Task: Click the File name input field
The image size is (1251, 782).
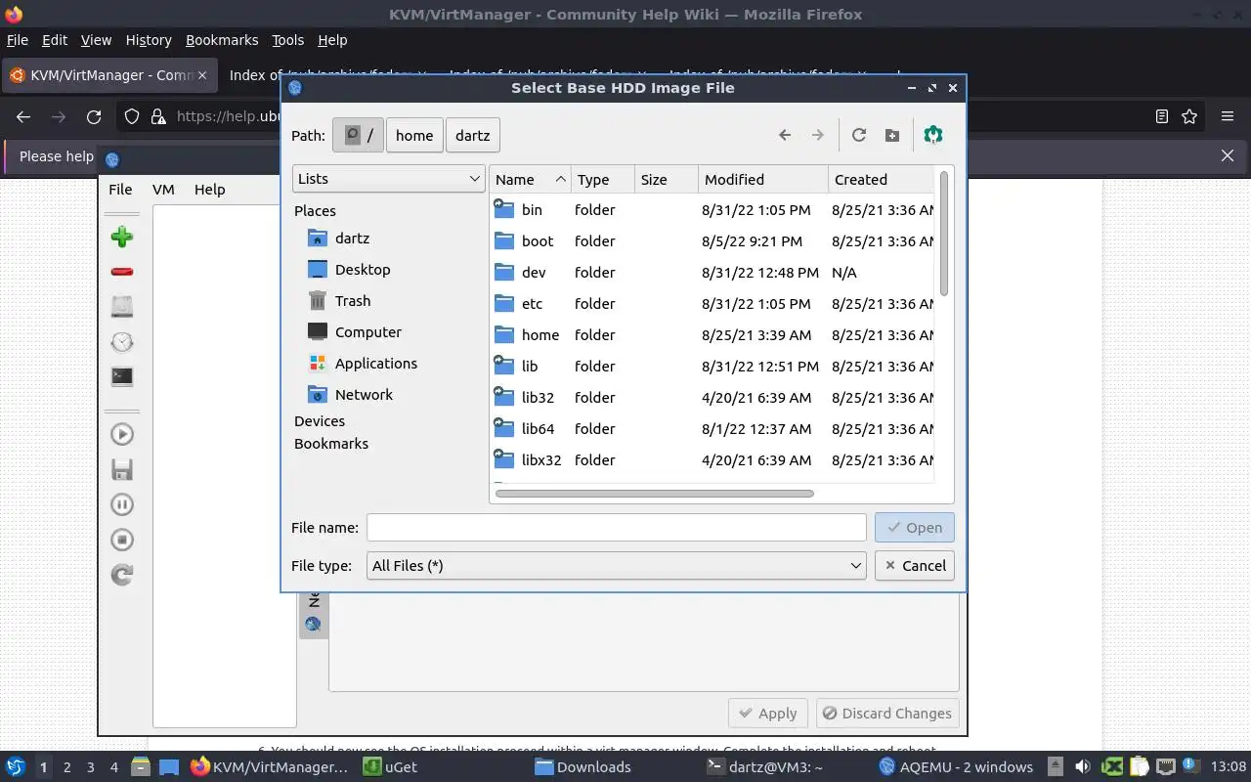Action: 616,527
